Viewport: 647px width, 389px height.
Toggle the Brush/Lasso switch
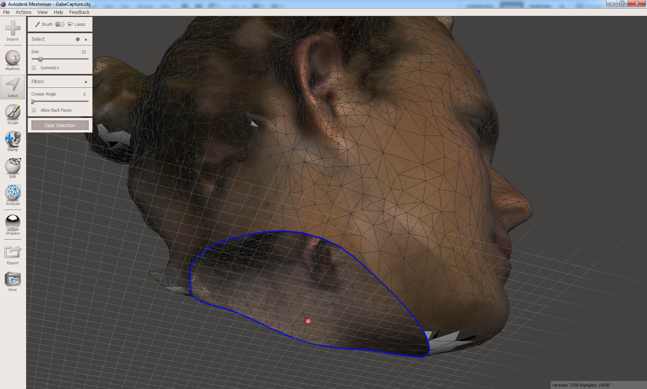pyautogui.click(x=60, y=24)
